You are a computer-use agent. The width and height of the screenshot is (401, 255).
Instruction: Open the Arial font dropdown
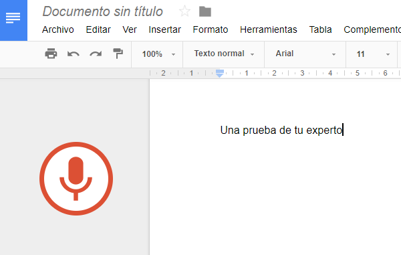click(x=305, y=54)
